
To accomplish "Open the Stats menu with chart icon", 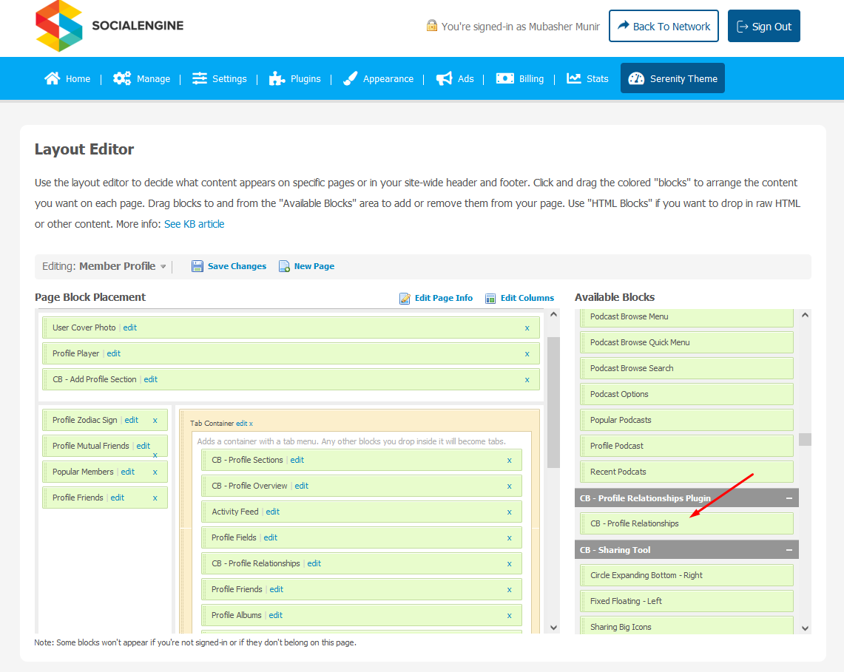I will [587, 78].
